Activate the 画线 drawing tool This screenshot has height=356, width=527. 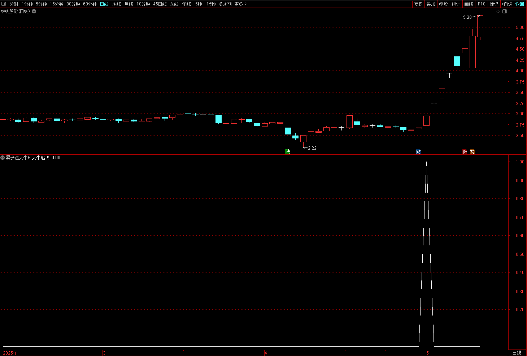coord(469,4)
